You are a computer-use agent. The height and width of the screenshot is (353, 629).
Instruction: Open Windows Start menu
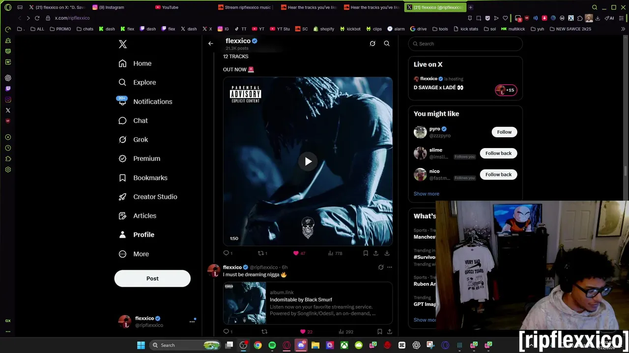coord(141,345)
